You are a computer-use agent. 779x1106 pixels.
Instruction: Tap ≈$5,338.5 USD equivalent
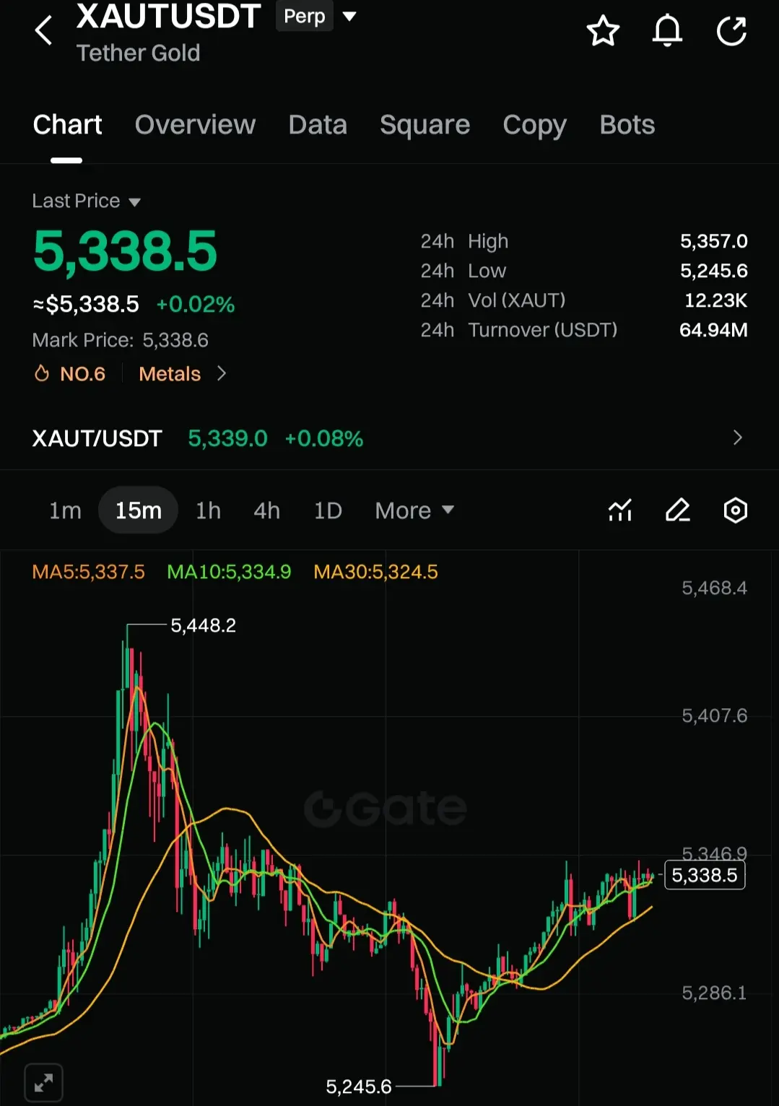tap(86, 305)
